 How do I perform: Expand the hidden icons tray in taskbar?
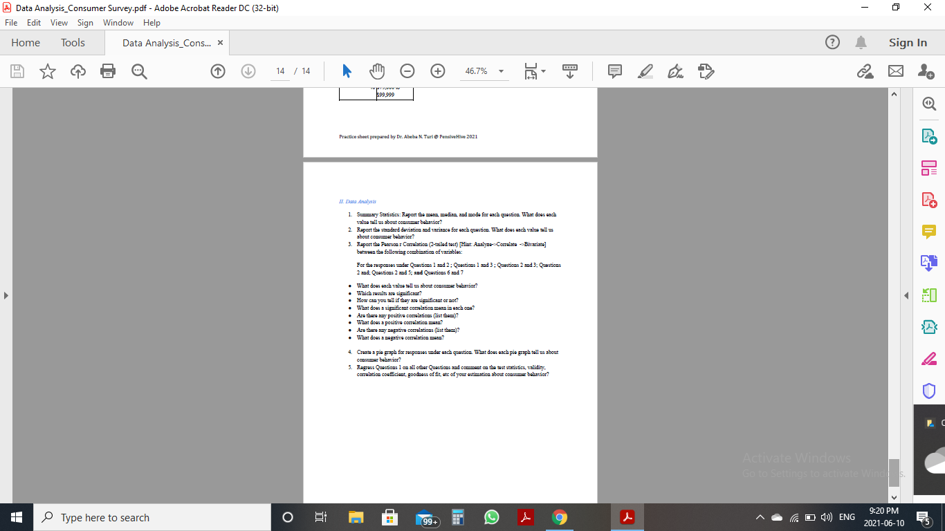(760, 516)
